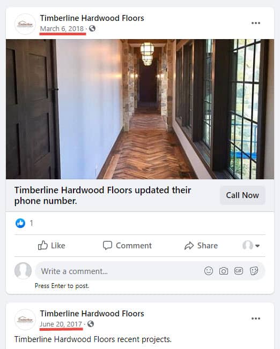Insert a GIF in the comment
Screen dimensions: 280x349
click(239, 271)
